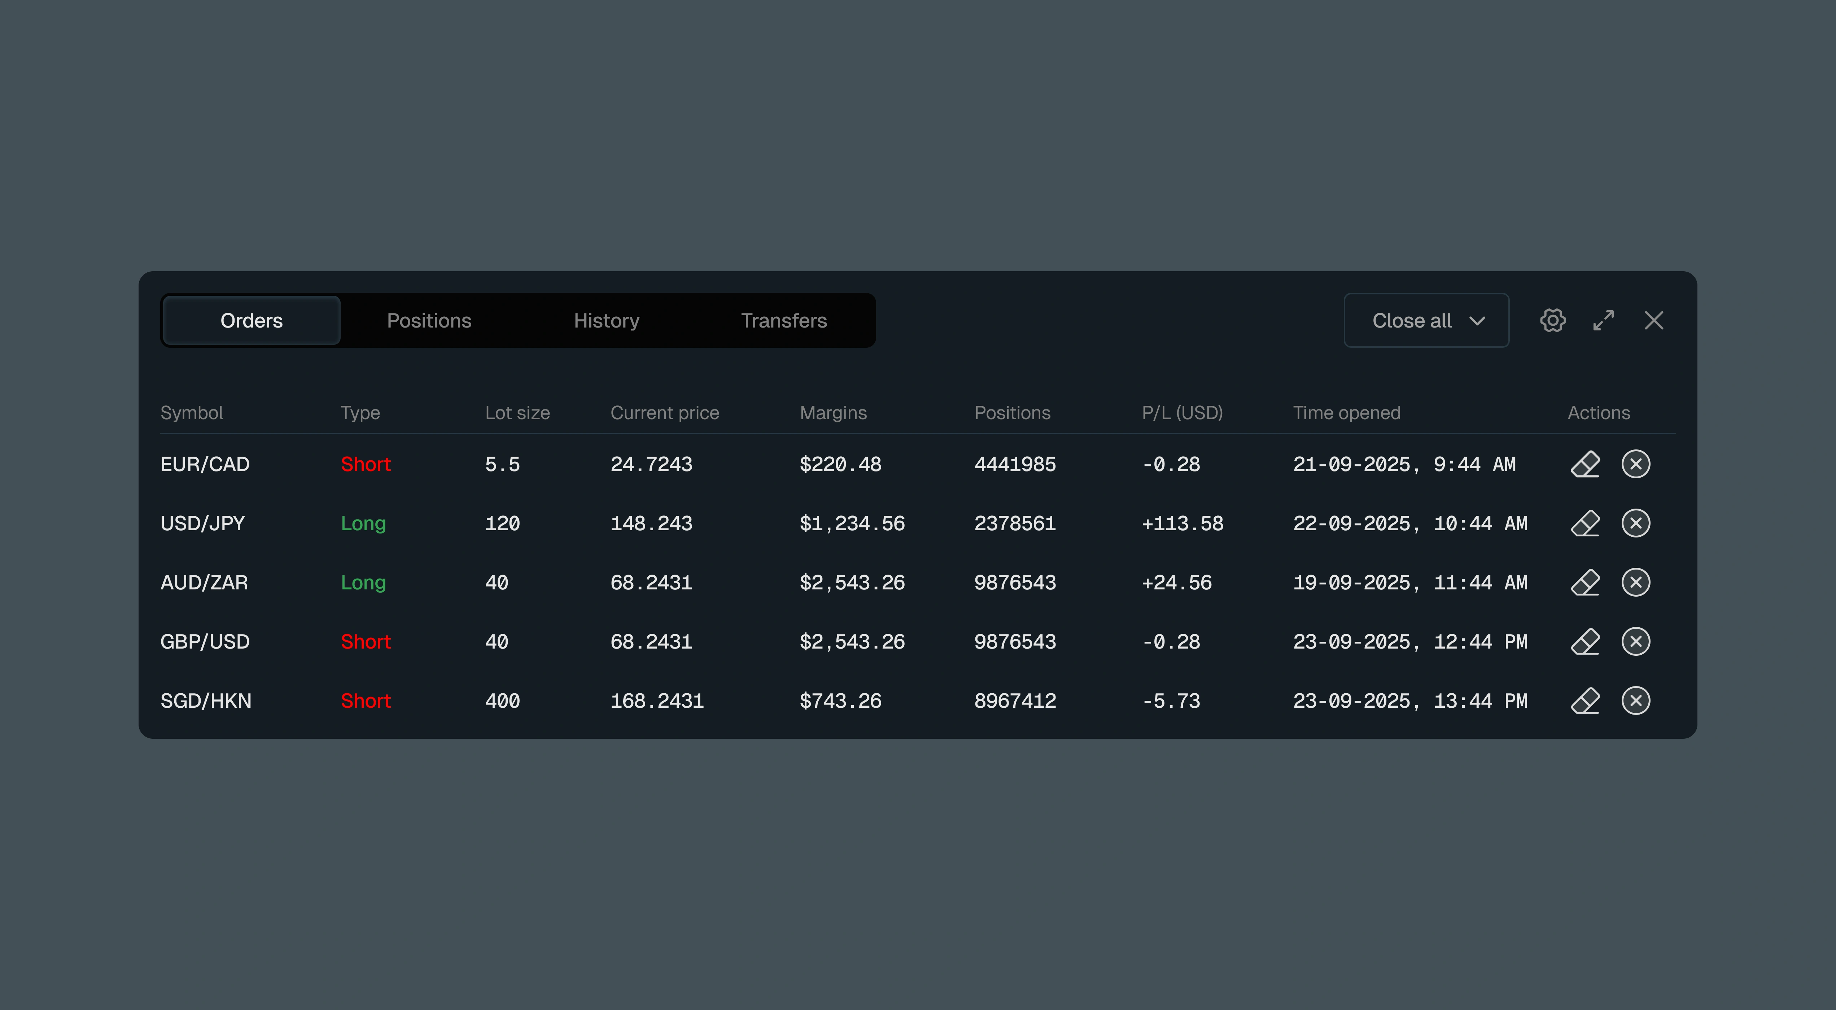Cancel the GBP/USD order via circled X
Viewport: 1836px width, 1010px height.
point(1636,642)
